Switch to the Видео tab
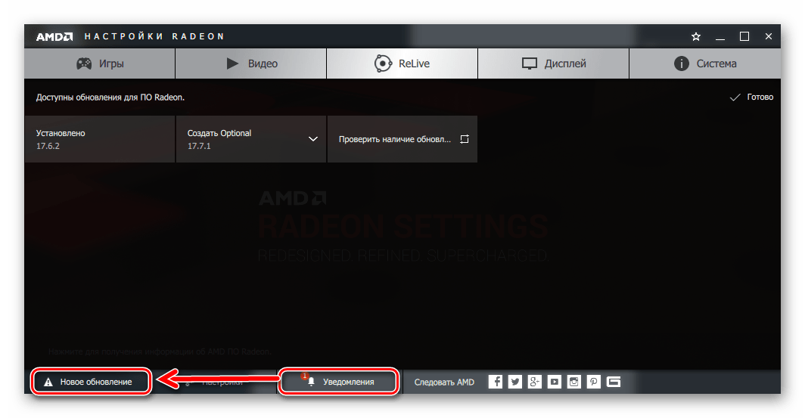 [251, 63]
